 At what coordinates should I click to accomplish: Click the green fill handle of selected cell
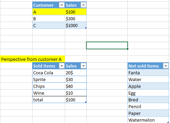pyautogui.click(x=127, y=49)
